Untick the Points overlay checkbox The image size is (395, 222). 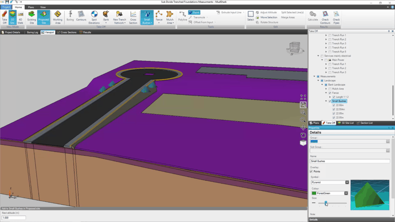[311, 172]
